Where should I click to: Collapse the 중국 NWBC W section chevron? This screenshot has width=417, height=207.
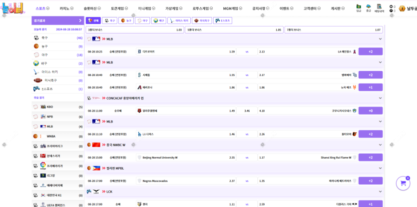380,144
